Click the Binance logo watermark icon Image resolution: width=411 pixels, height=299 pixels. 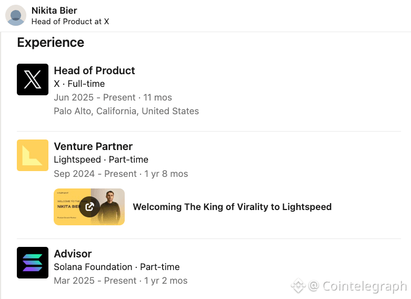298,285
